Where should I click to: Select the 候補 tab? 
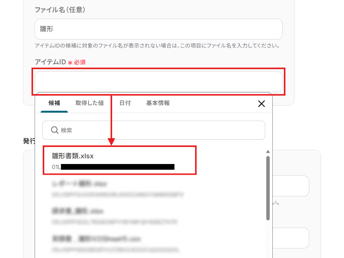pos(54,103)
